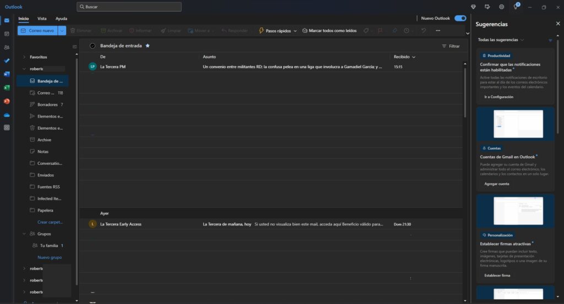Screen dimensions: 564x304
Task: Click the Ir a Configuración button
Action: pyautogui.click(x=498, y=97)
